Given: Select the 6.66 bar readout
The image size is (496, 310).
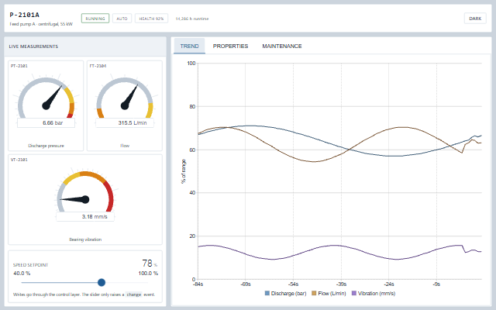Looking at the screenshot, I should point(46,122).
